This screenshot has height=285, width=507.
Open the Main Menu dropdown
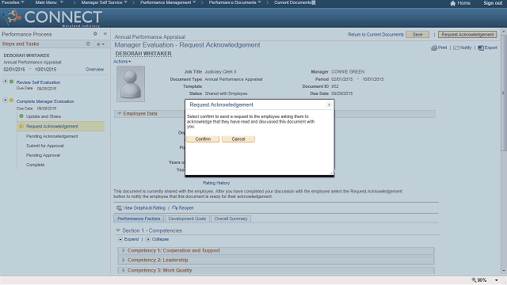pos(49,2)
